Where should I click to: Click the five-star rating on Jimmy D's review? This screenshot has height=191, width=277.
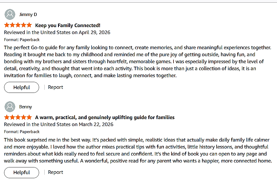click(18, 25)
